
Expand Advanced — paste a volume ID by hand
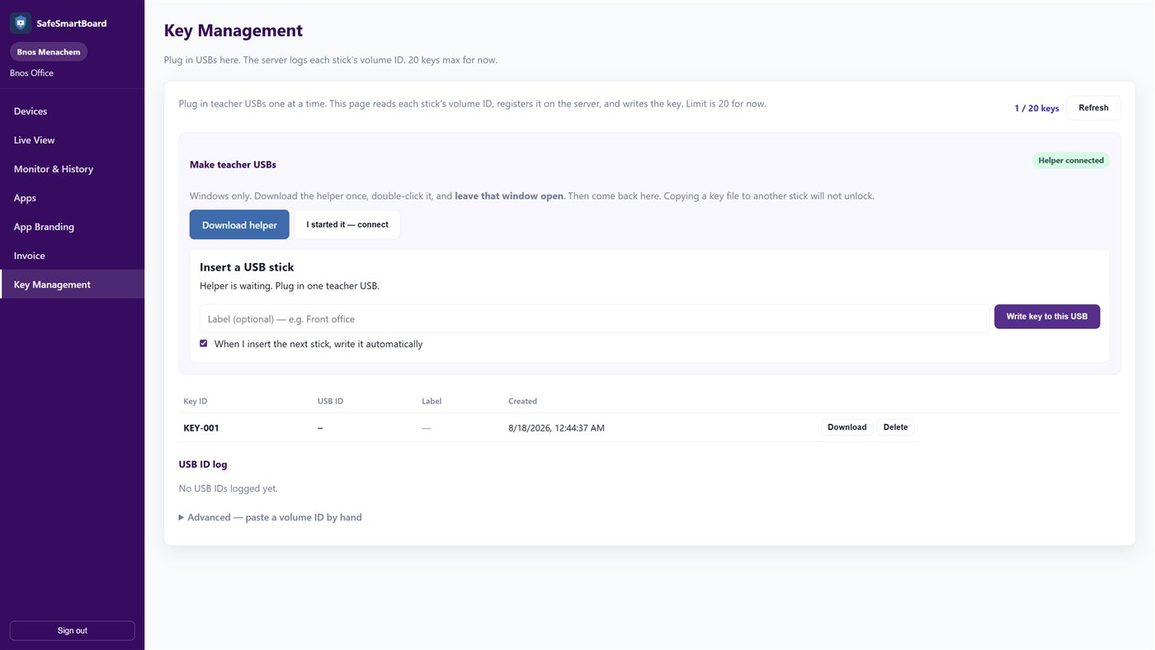click(x=271, y=517)
